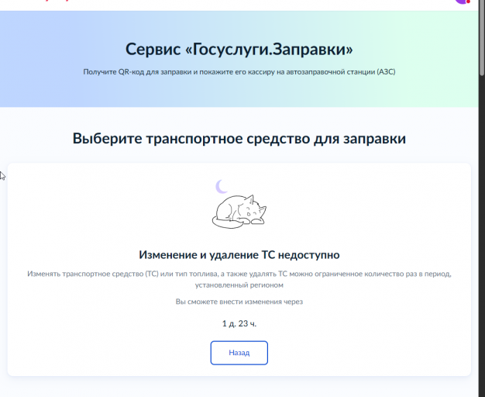Click the Выберите транспортное средство для заправки heading

coord(239,139)
